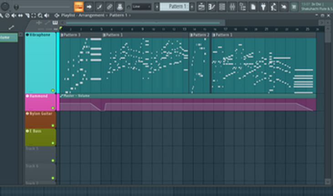Open menu icon of first Pattern 1 clip
This screenshot has height=196, width=333.
(62, 35)
